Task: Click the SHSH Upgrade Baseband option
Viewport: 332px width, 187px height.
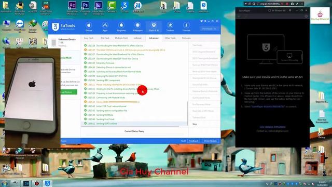Action: [x=204, y=52]
